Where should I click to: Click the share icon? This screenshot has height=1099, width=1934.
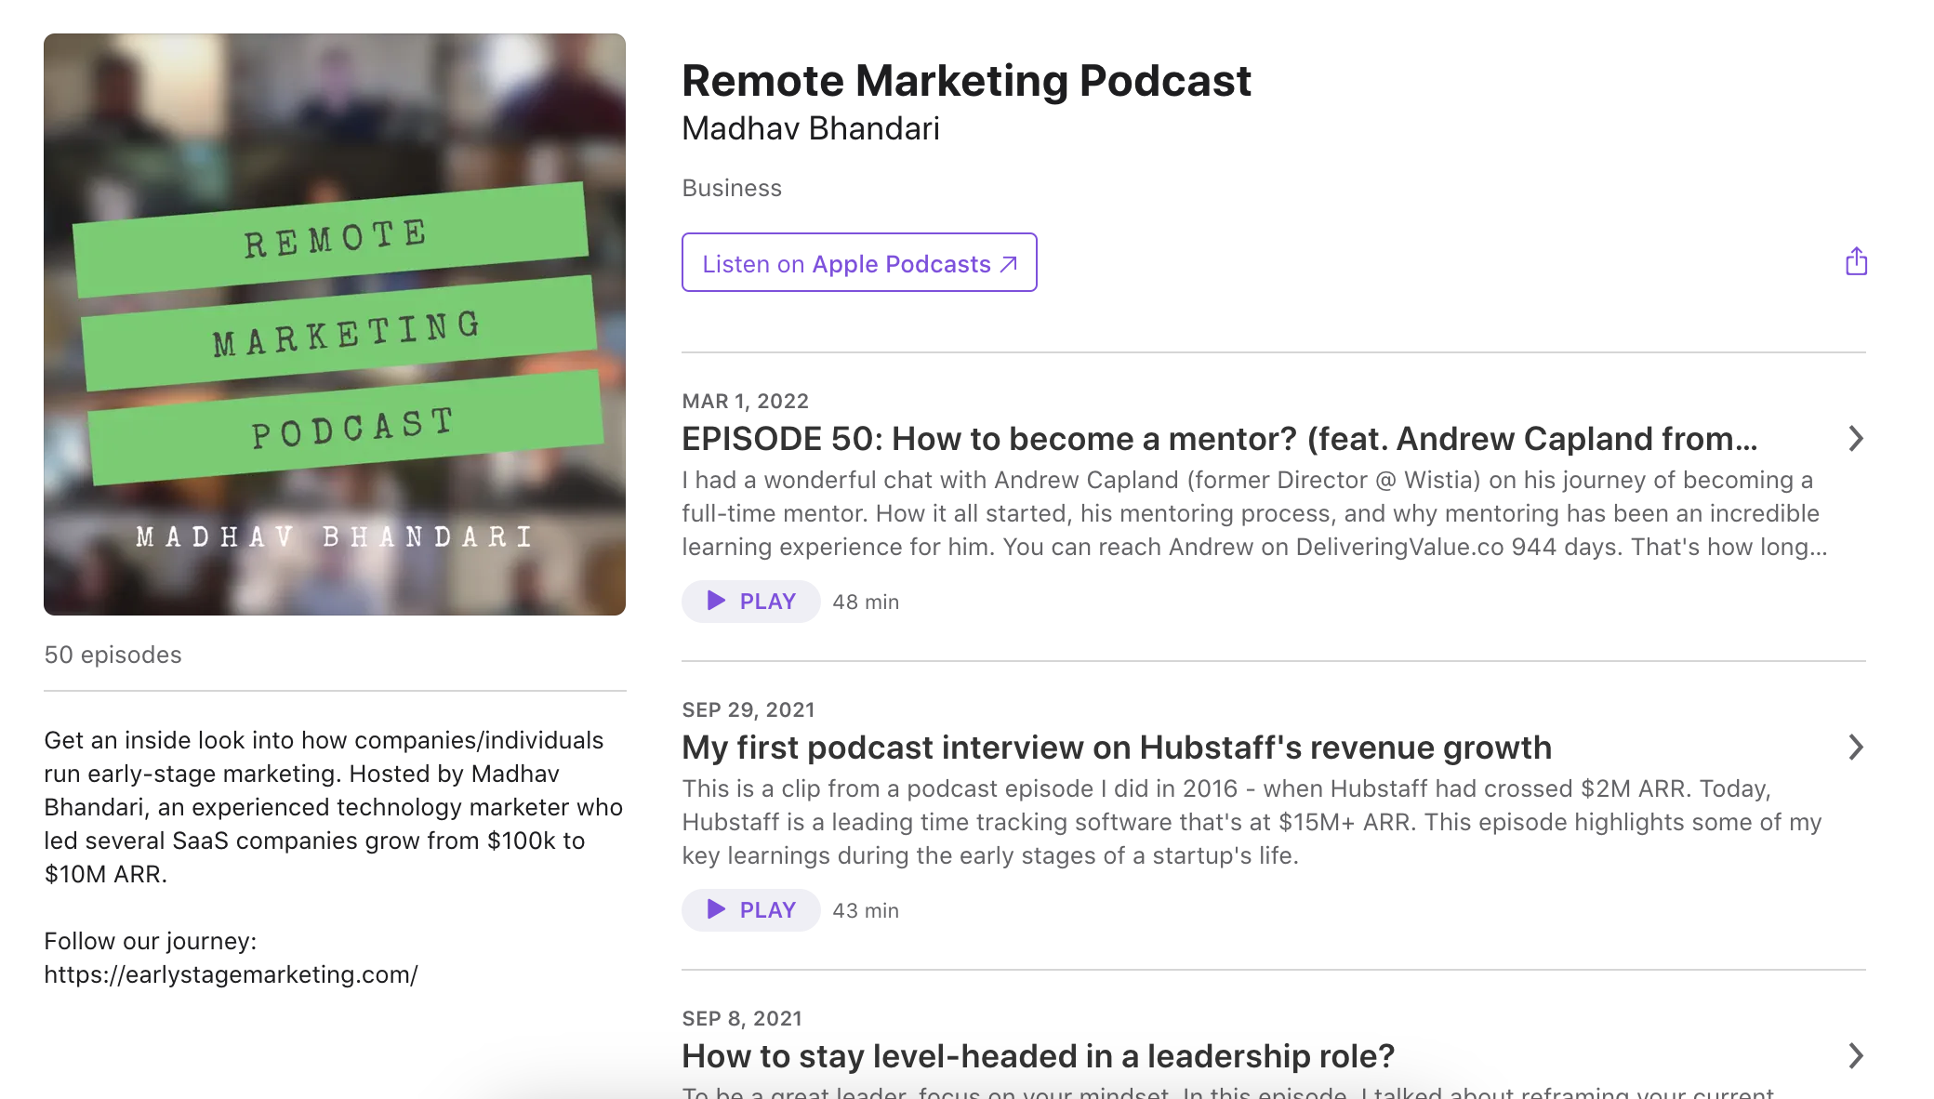(1856, 262)
